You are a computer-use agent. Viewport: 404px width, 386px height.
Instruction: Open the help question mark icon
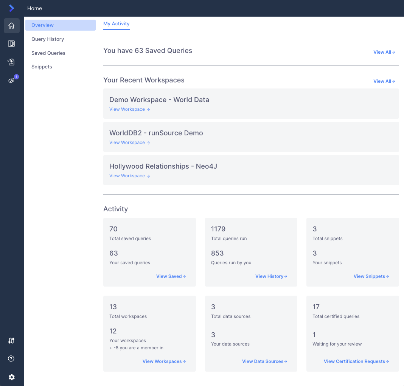point(12,359)
